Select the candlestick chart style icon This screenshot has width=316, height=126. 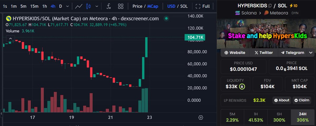click(88, 6)
